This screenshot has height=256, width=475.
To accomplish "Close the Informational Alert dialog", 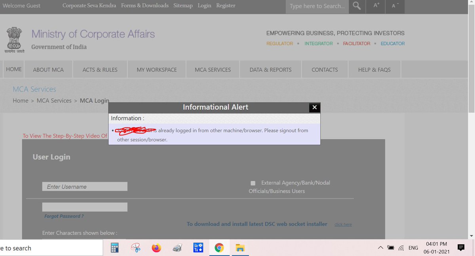I will click(314, 107).
